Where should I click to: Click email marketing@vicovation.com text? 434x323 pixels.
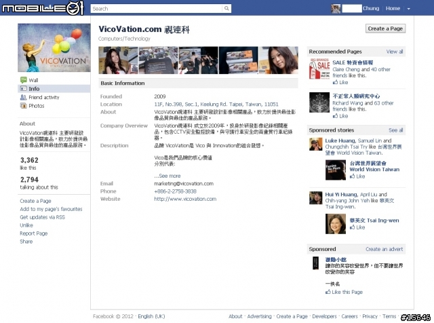click(184, 184)
